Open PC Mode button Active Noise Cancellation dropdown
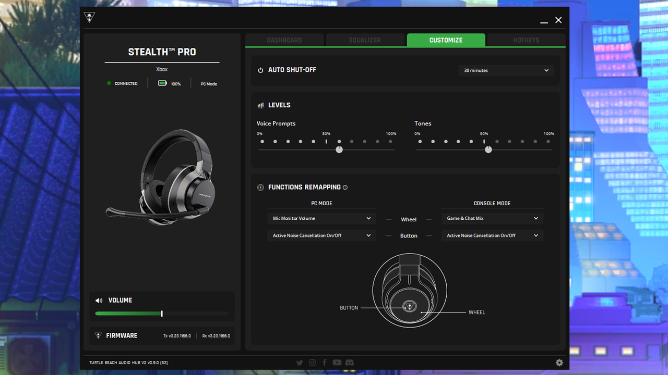The width and height of the screenshot is (668, 375). coord(321,235)
